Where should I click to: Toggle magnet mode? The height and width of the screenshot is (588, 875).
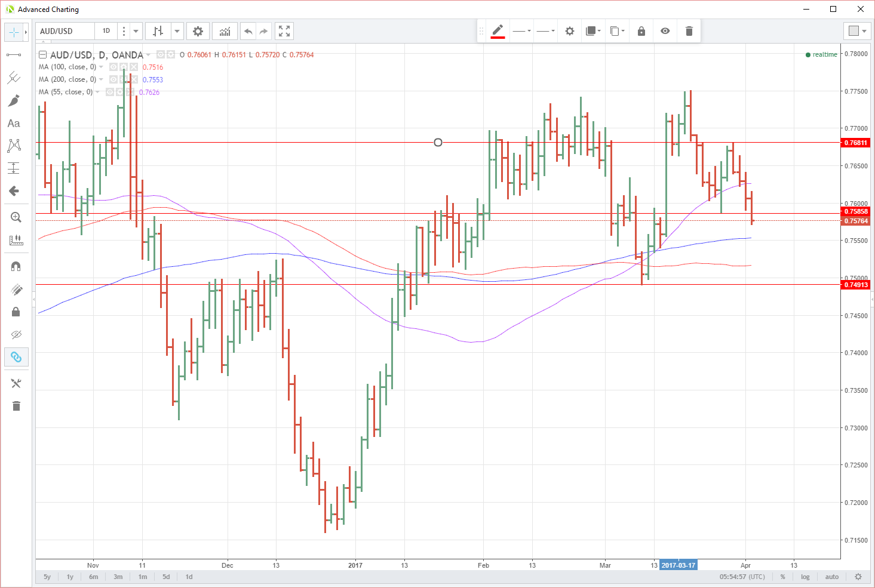[x=16, y=266]
